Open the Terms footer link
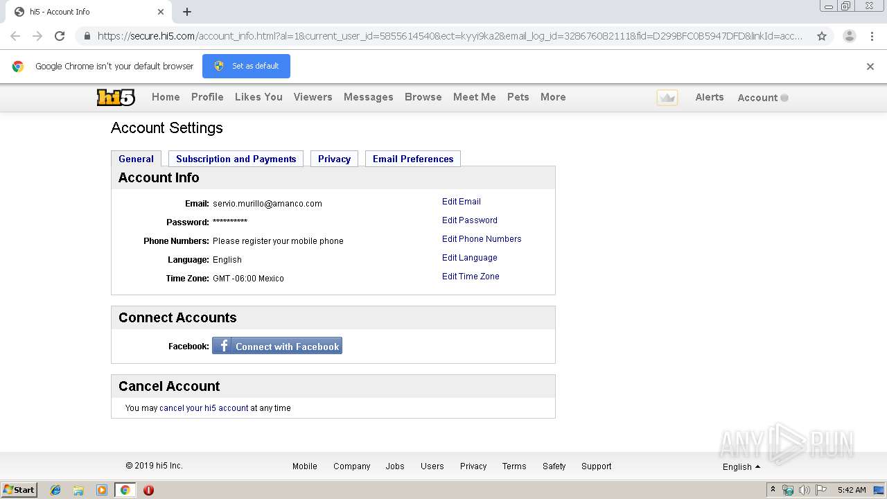Screen dimensions: 887x499 coord(514,466)
